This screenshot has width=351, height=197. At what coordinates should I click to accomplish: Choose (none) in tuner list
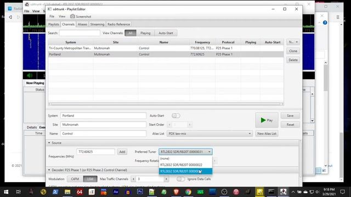pos(185,158)
